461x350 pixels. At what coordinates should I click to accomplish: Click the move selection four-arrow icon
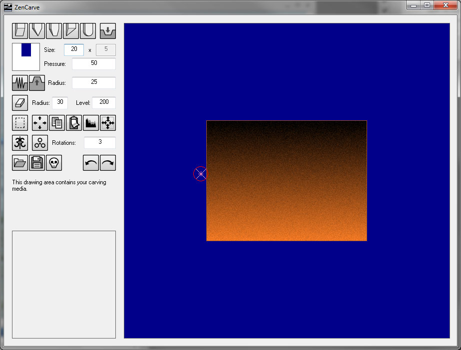(40, 123)
